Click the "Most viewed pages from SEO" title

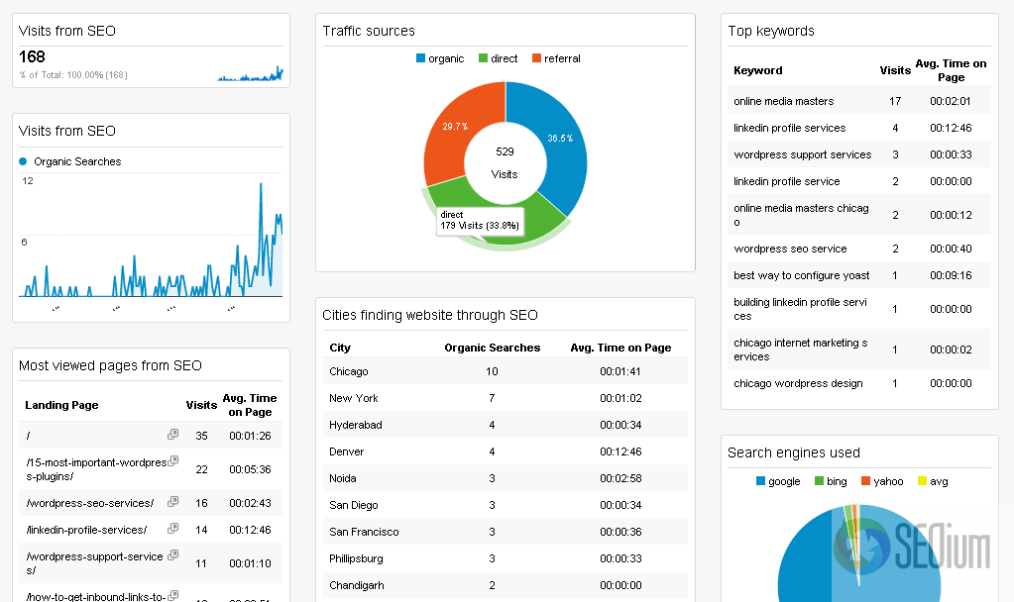click(x=110, y=365)
